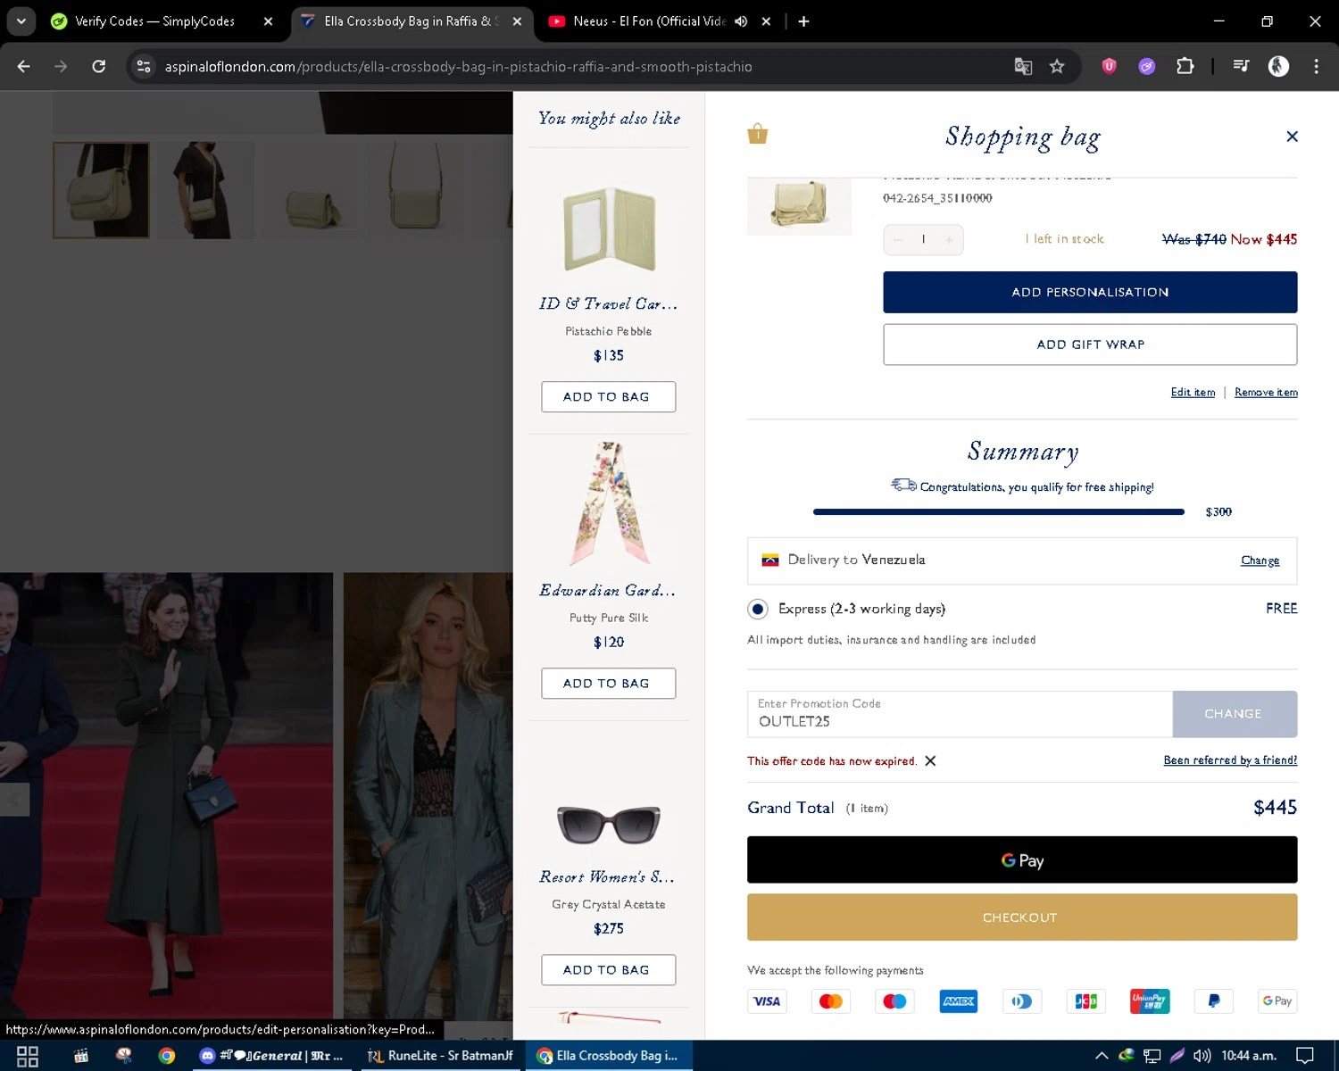The image size is (1339, 1071).
Task: Show hidden system tray icons
Action: pyautogui.click(x=1102, y=1056)
